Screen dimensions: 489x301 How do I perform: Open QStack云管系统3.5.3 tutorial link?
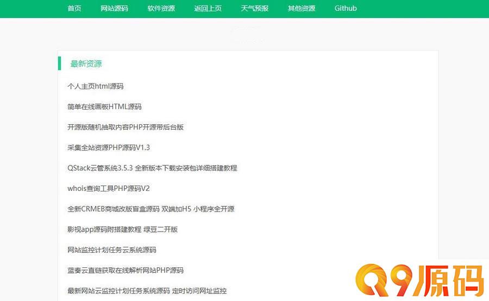coord(152,168)
